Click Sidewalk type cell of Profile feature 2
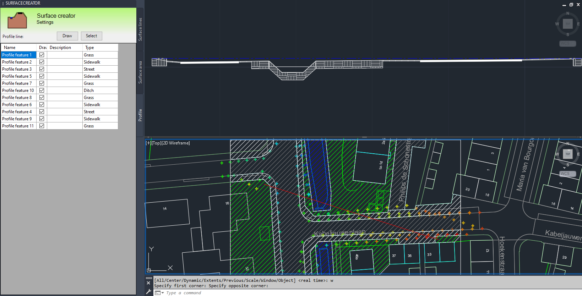The width and height of the screenshot is (582, 296). pos(100,62)
